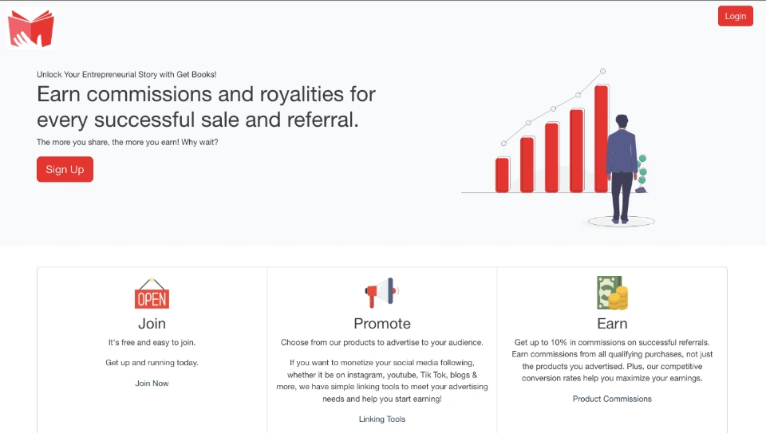Screen dimensions: 766x433
Task: Click the megaphone Promote icon
Action: pyautogui.click(x=381, y=293)
